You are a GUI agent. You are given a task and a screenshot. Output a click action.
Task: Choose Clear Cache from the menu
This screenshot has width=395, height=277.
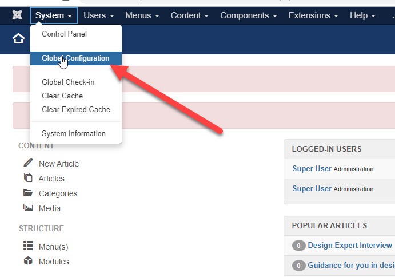click(x=76, y=96)
